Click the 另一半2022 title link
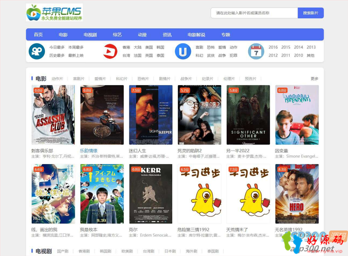 tap(238, 151)
